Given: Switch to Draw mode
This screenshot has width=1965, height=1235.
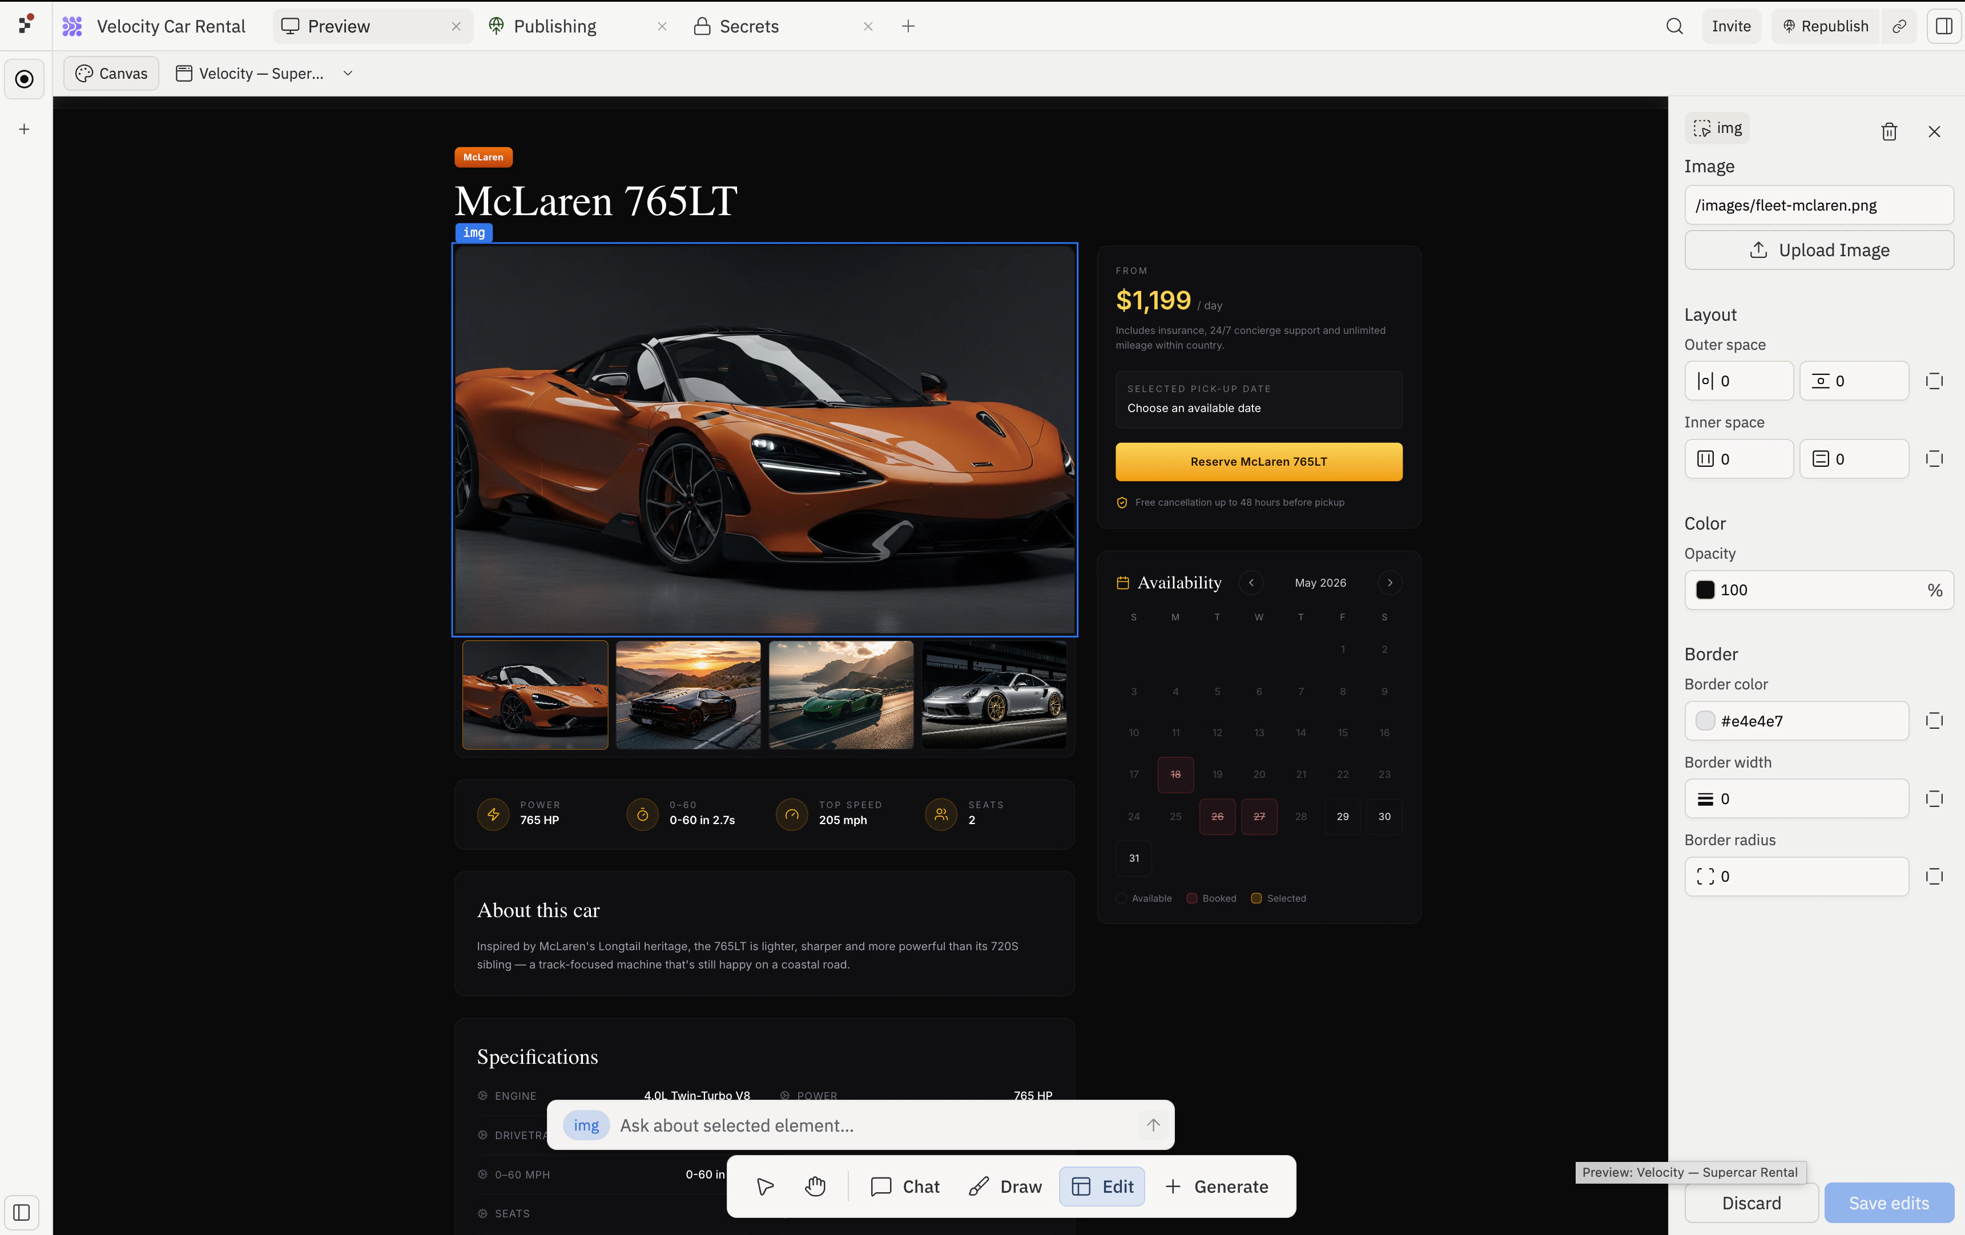Looking at the screenshot, I should [1005, 1186].
